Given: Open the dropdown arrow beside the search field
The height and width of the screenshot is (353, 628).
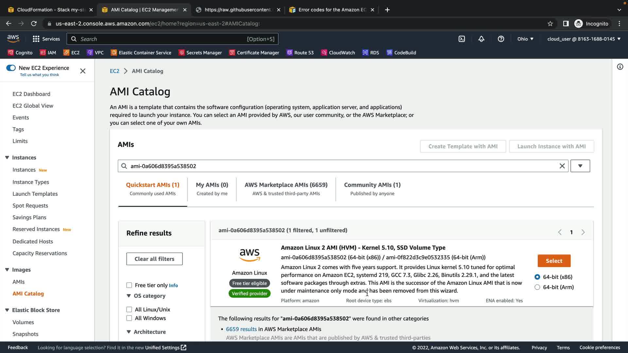Looking at the screenshot, I should click(580, 166).
